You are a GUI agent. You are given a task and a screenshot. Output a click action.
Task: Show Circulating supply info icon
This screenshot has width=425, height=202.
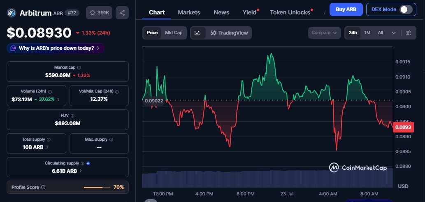[x=83, y=163]
